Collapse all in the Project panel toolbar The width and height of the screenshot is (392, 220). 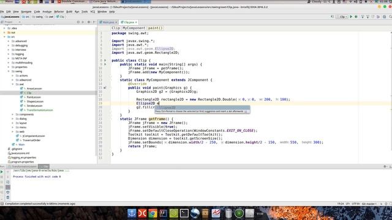pyautogui.click(x=83, y=22)
